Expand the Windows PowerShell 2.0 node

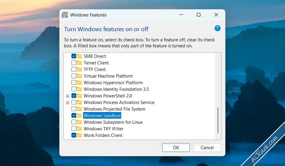(67, 96)
